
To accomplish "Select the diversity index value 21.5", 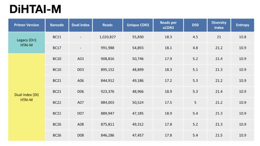I will [x=219, y=136].
